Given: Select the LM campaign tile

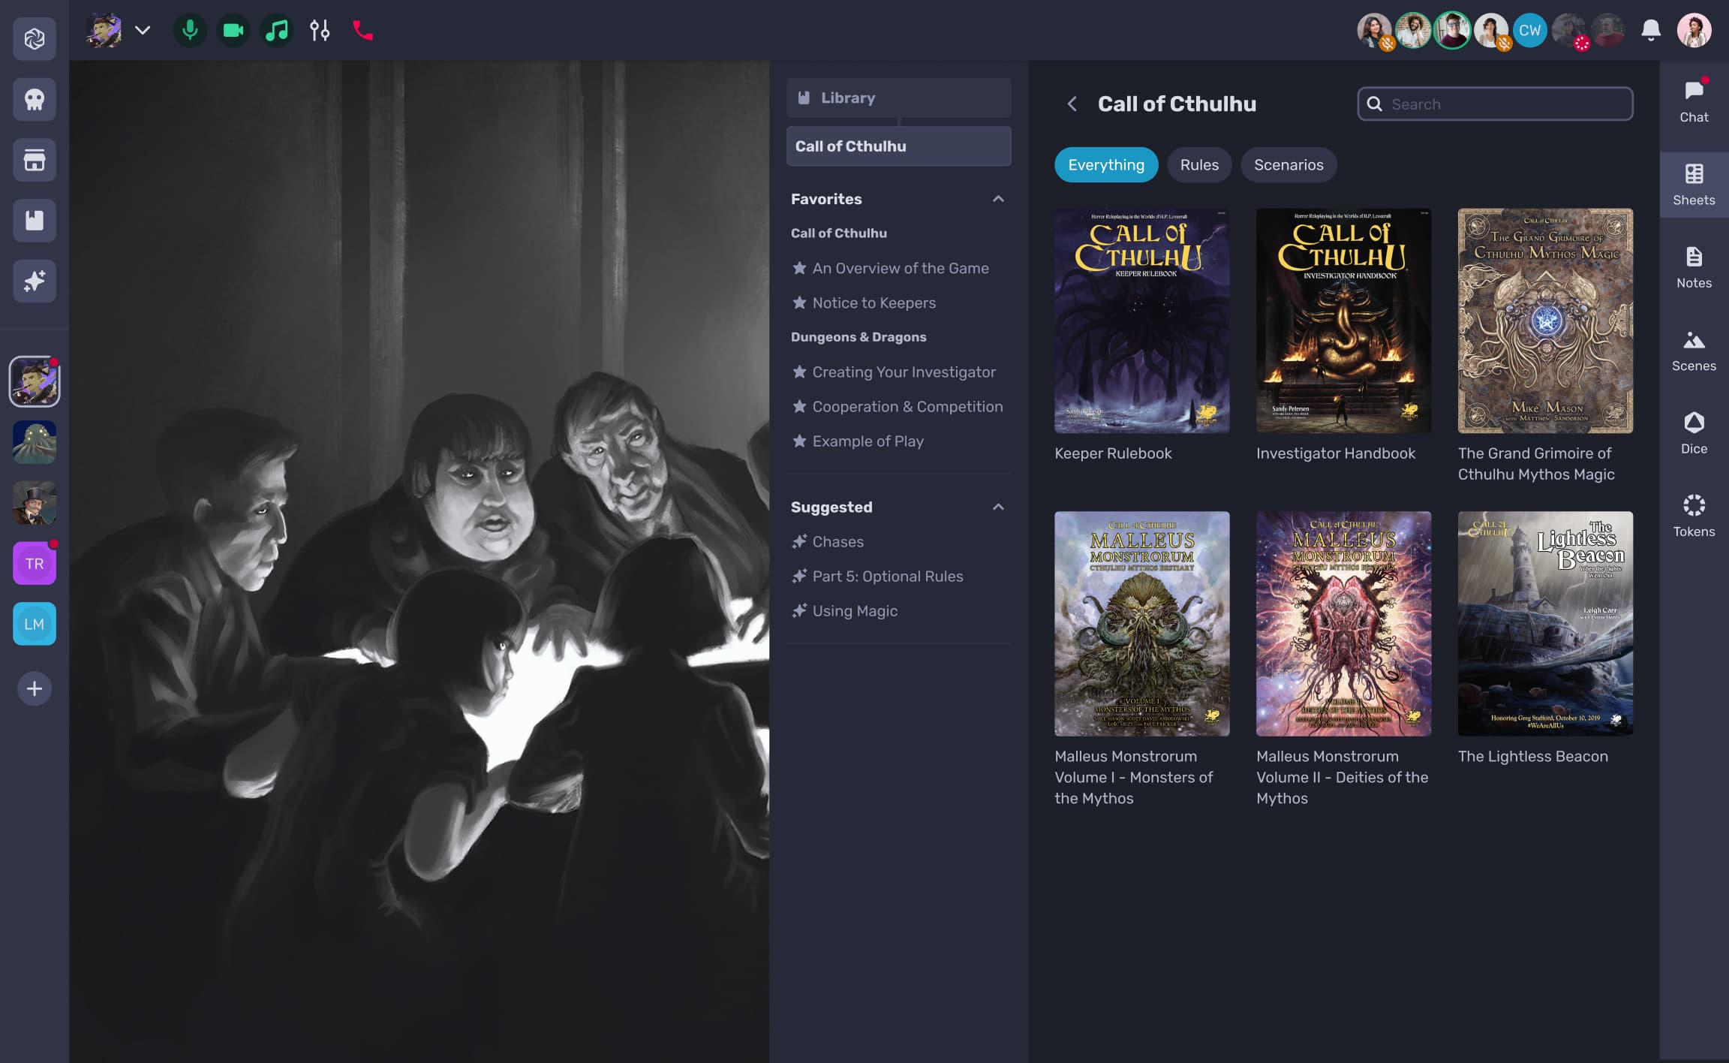Looking at the screenshot, I should click(35, 624).
